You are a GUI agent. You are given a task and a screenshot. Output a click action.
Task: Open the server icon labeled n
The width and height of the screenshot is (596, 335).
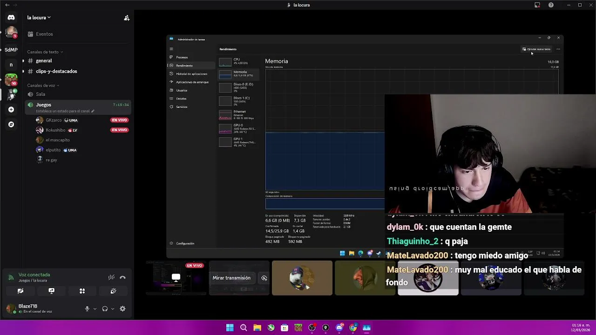coord(11,65)
